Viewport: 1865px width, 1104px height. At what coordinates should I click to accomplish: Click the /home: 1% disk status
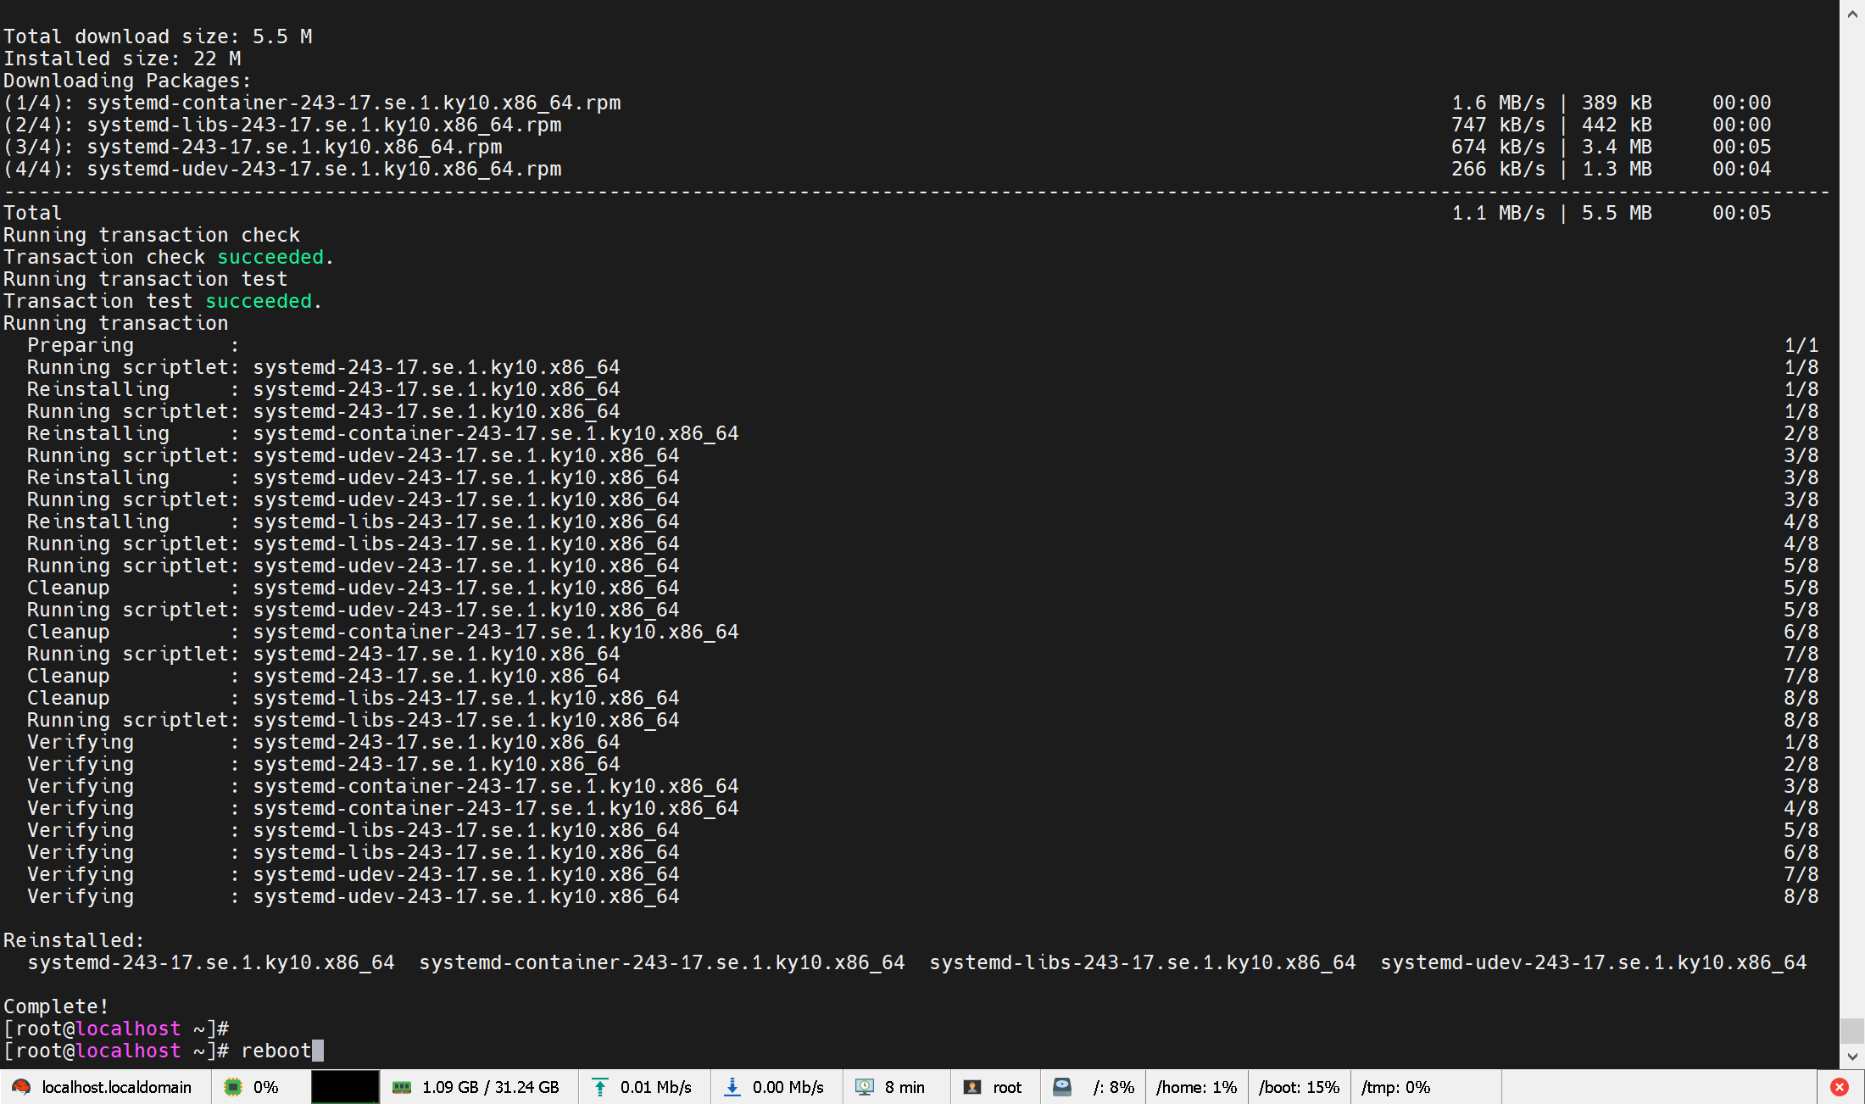point(1196,1087)
